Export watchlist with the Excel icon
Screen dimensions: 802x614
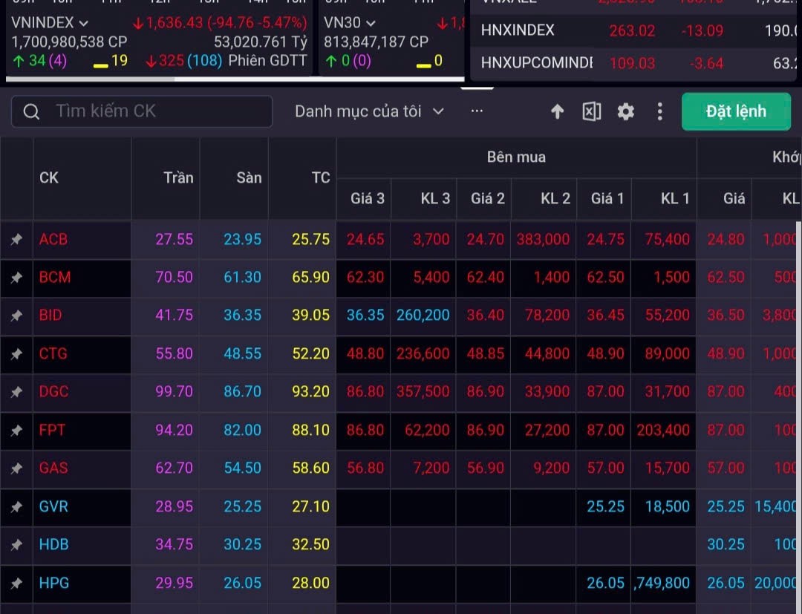[x=591, y=111]
